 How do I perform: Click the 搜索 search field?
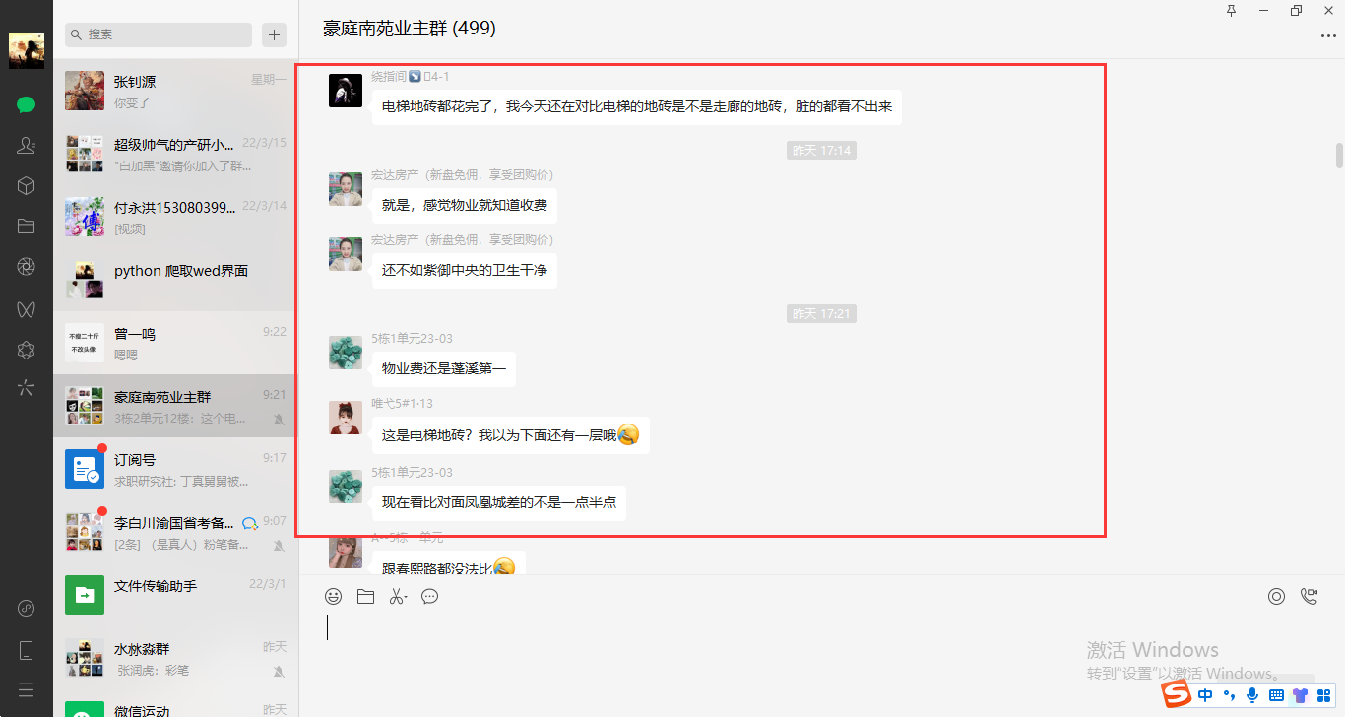[159, 34]
